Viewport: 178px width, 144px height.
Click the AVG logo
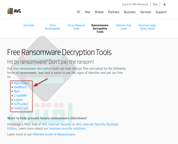tap(14, 11)
